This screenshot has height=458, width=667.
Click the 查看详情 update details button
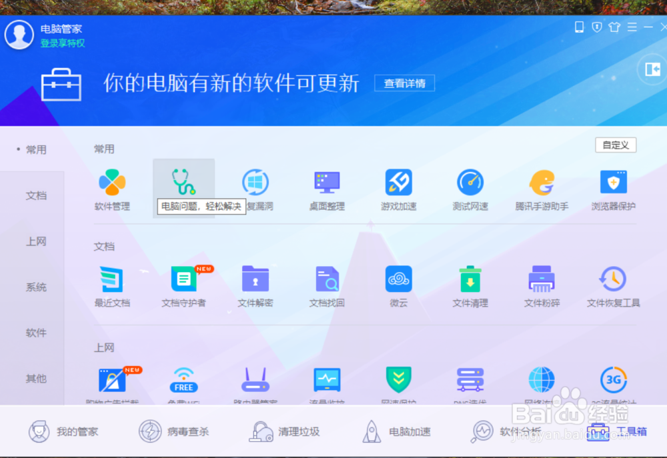404,83
